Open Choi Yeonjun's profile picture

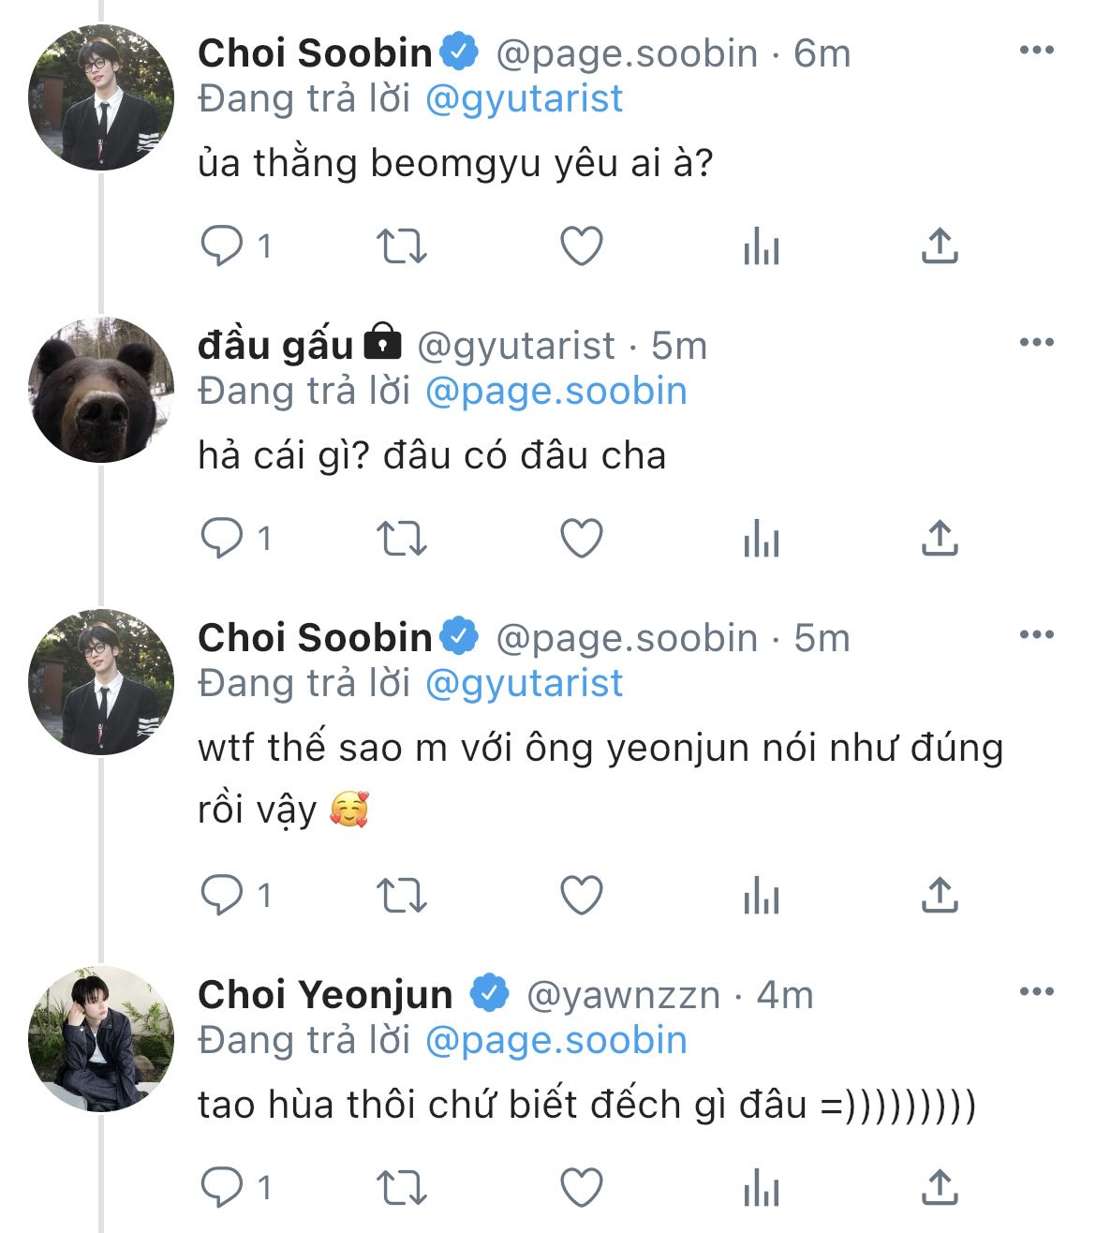[x=101, y=1038]
